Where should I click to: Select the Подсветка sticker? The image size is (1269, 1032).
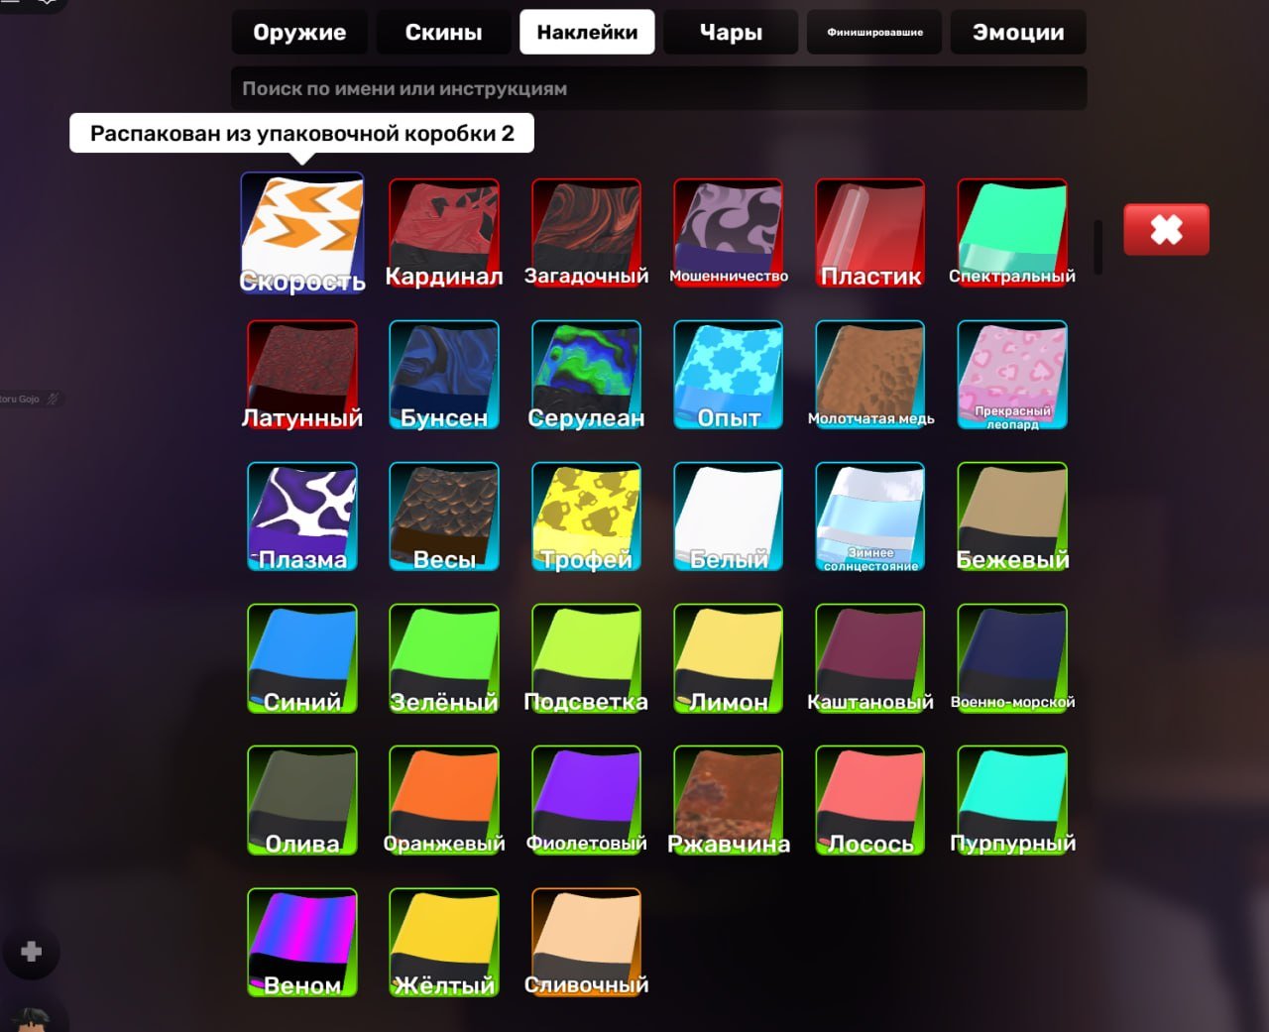coord(586,658)
